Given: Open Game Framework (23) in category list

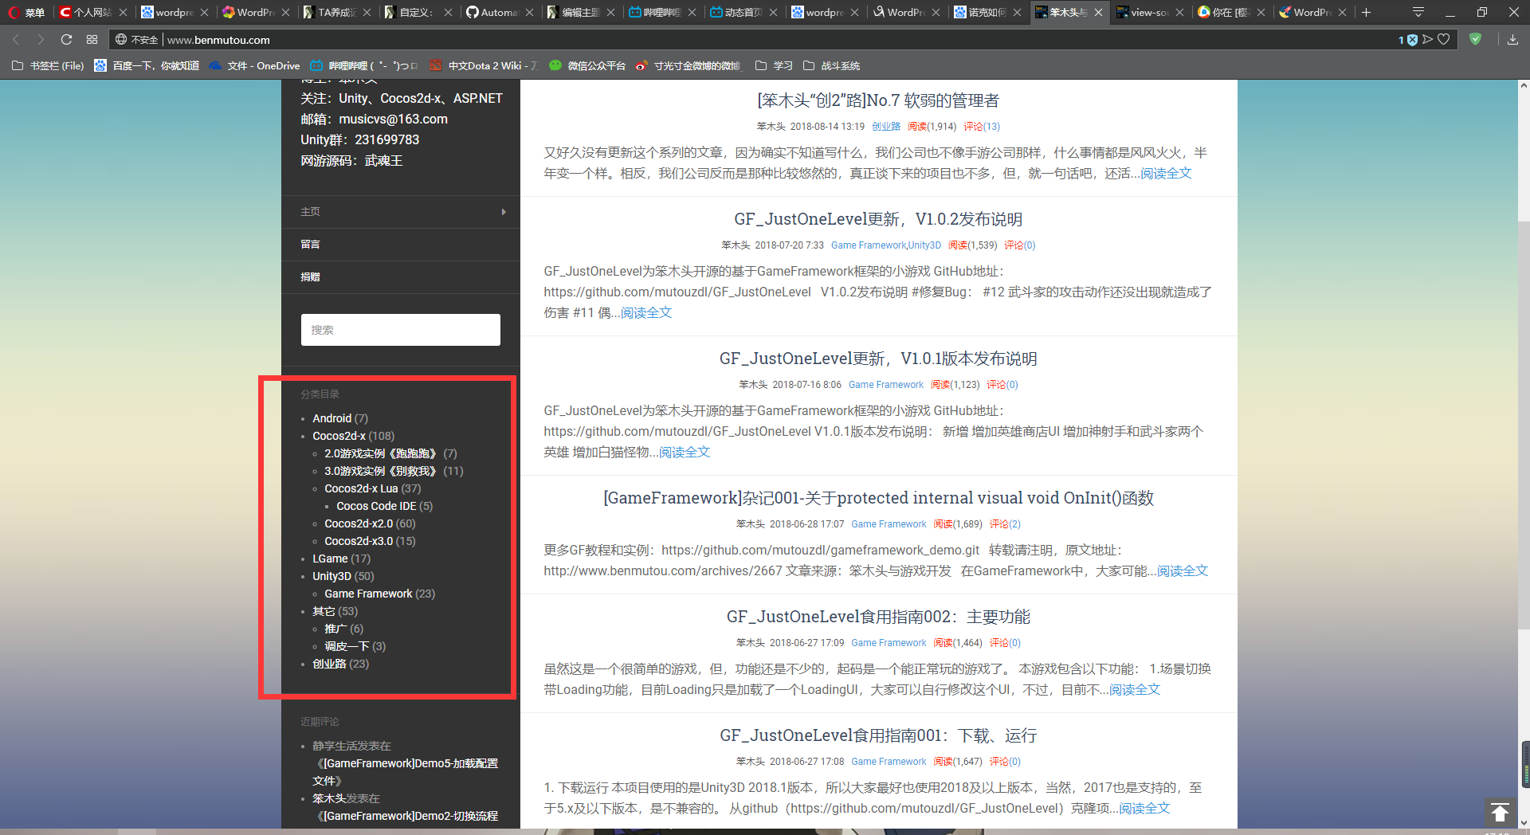Looking at the screenshot, I should click(x=368, y=594).
